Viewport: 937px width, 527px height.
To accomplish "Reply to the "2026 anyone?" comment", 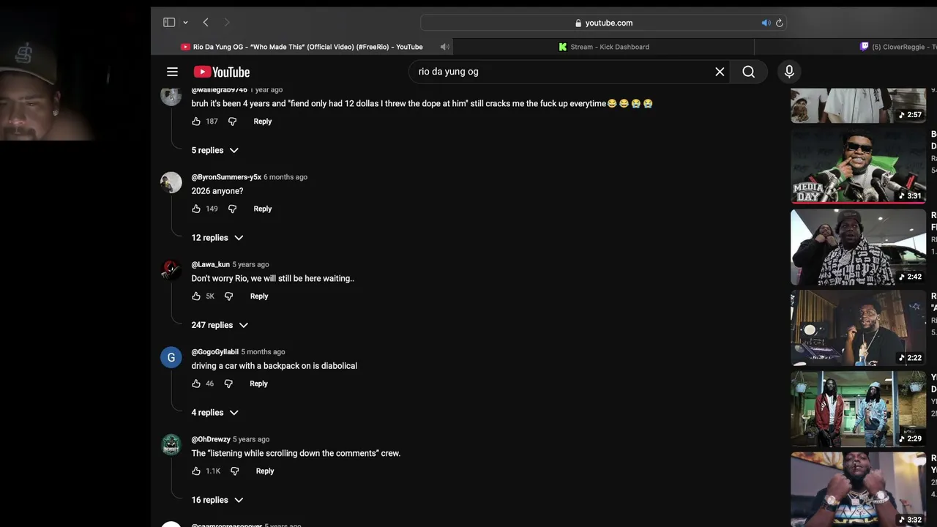I will coord(262,209).
